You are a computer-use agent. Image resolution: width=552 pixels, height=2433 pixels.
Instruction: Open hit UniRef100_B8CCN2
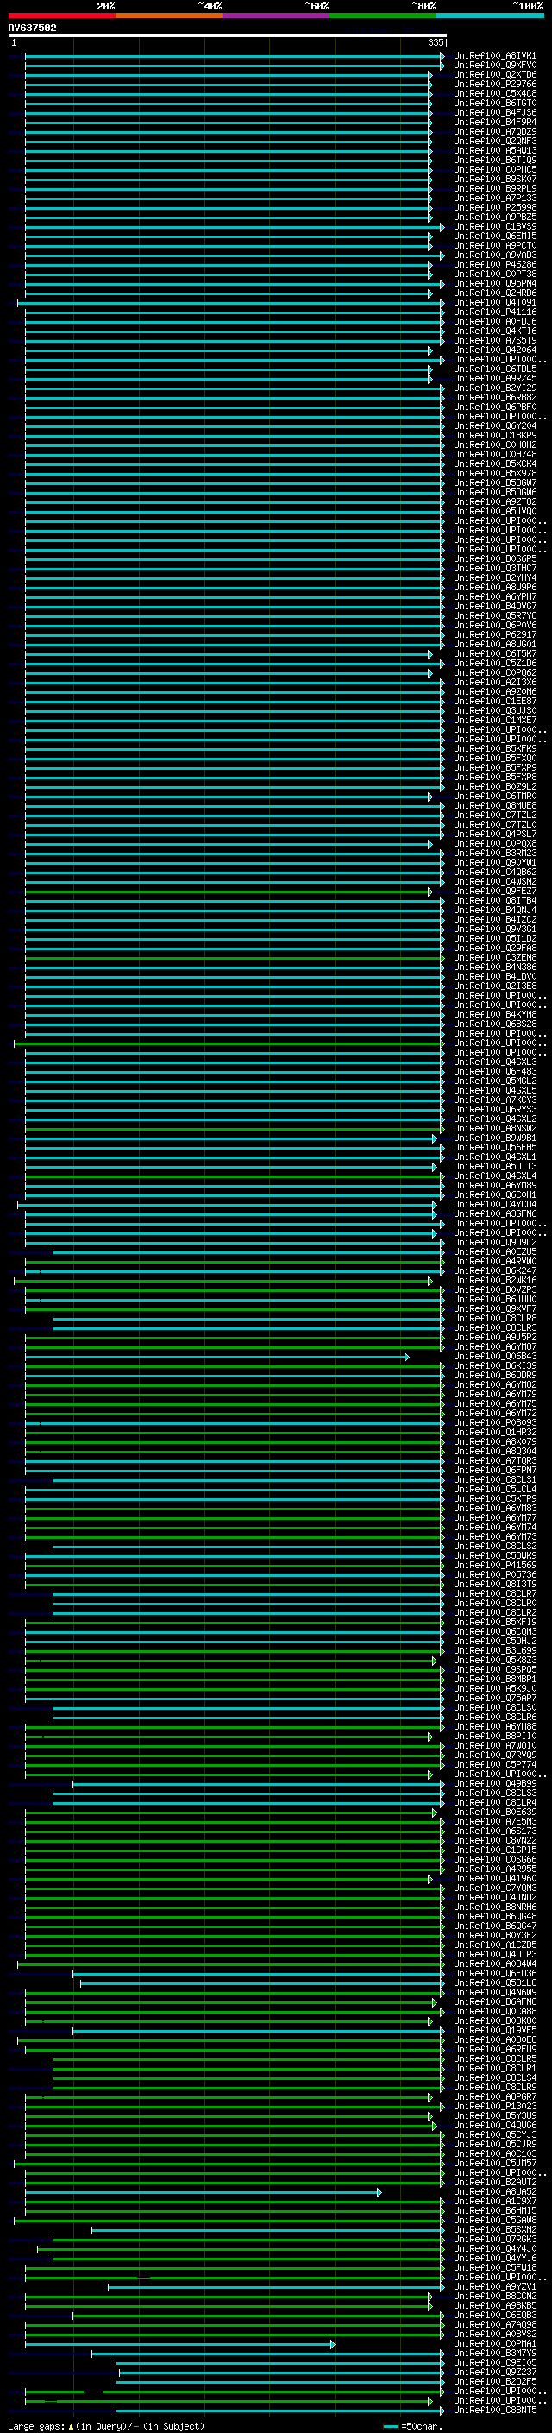click(x=495, y=2297)
